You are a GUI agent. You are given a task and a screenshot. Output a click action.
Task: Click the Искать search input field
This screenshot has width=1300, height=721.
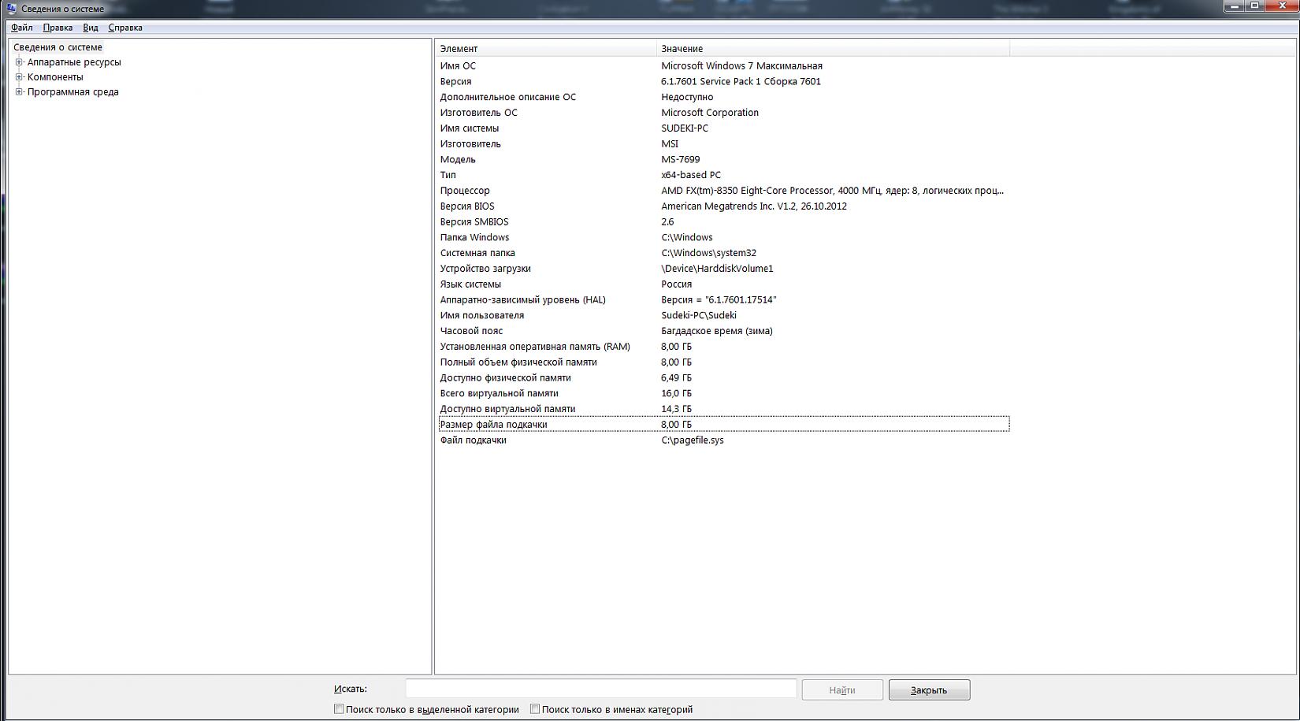click(x=601, y=689)
